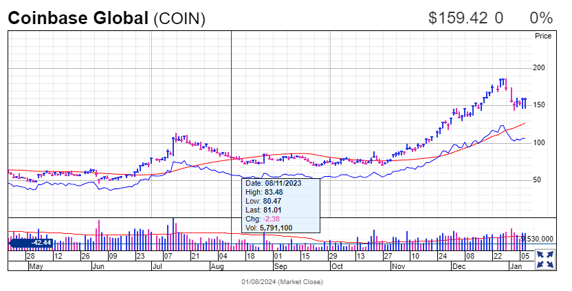Viewport: 572px width, 291px height.
Task: Click the Jul month label
Action: (157, 265)
